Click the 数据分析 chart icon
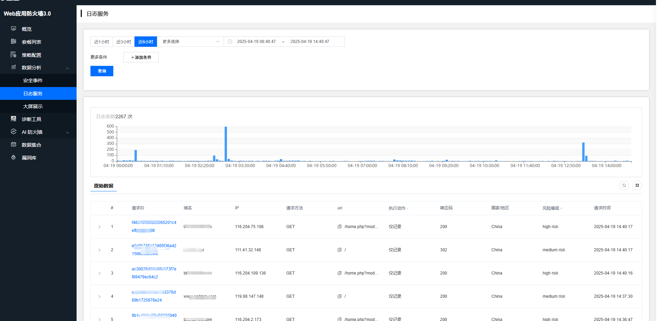657x321 pixels. pyautogui.click(x=14, y=67)
